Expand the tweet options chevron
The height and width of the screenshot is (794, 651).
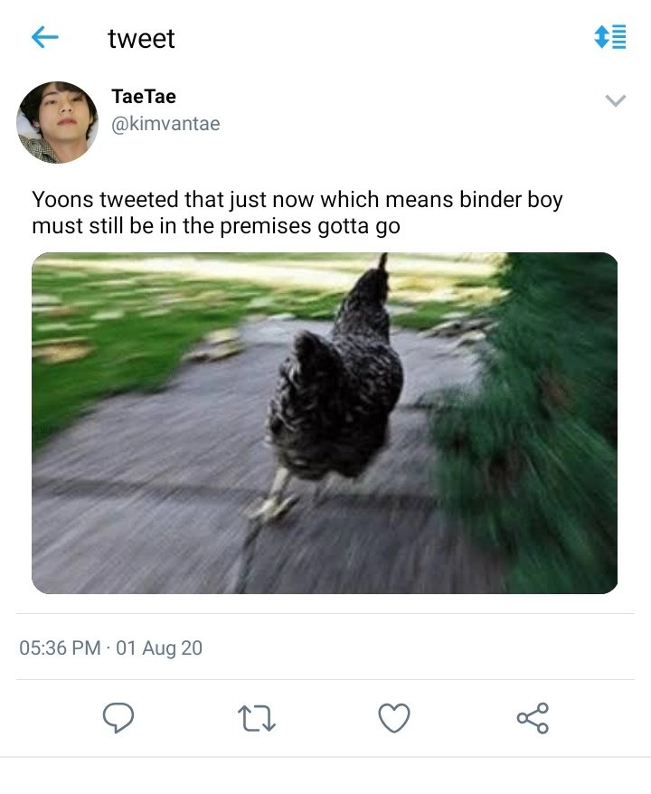[x=616, y=100]
